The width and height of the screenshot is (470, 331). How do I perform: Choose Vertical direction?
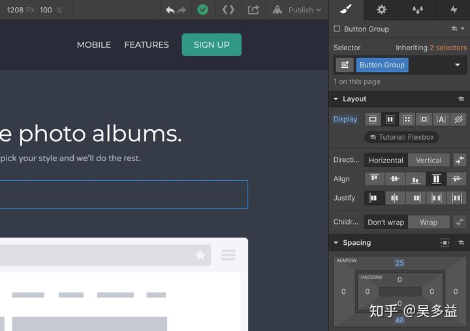pyautogui.click(x=429, y=160)
